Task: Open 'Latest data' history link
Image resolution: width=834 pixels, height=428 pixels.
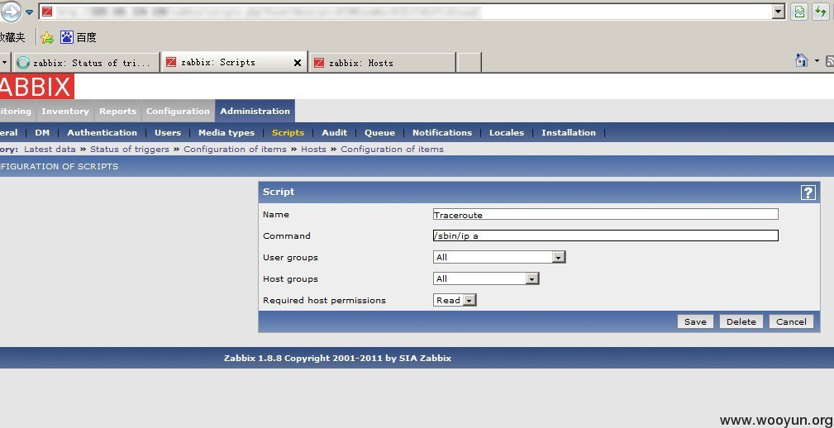Action: coord(50,149)
